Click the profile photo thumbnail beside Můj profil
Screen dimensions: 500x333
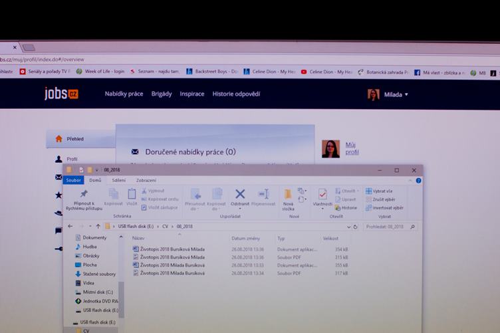(x=330, y=149)
